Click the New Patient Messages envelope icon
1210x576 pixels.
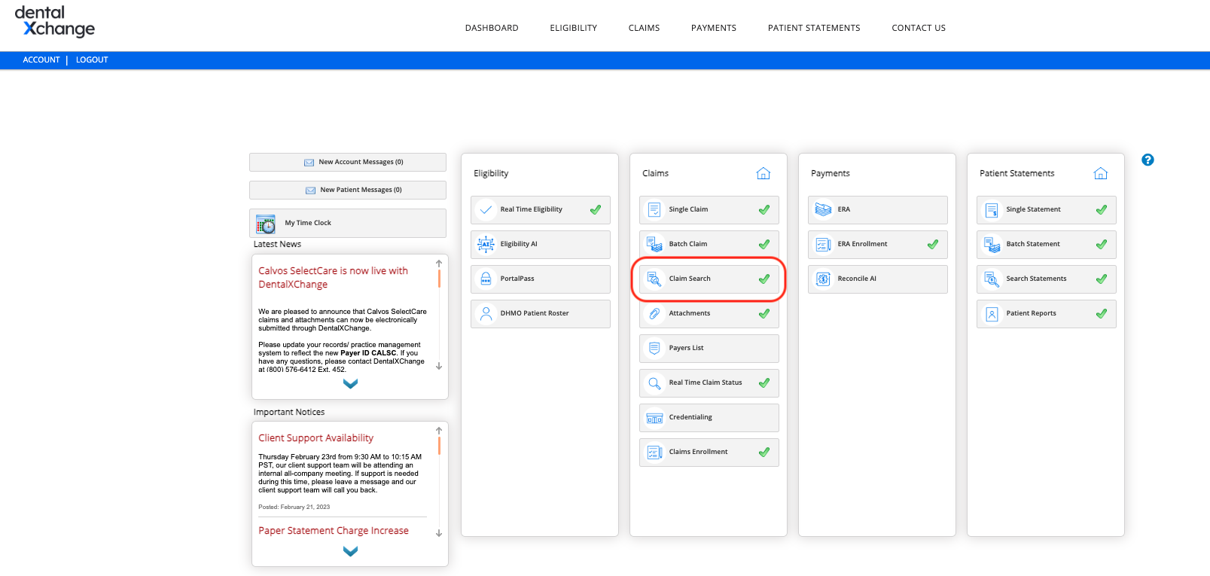(310, 190)
